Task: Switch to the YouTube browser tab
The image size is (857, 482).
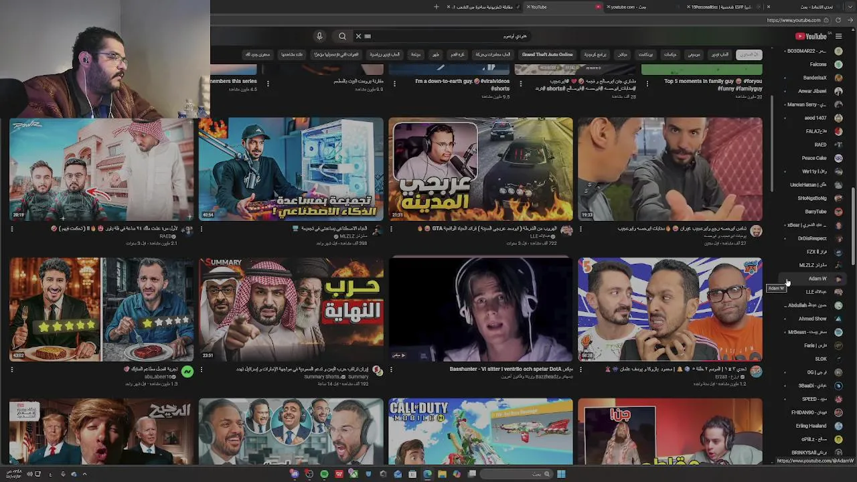Action: pyautogui.click(x=562, y=7)
